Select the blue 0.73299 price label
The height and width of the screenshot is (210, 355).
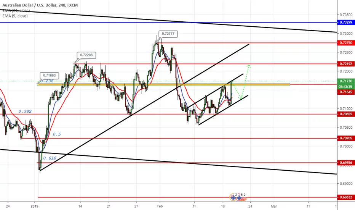click(346, 23)
